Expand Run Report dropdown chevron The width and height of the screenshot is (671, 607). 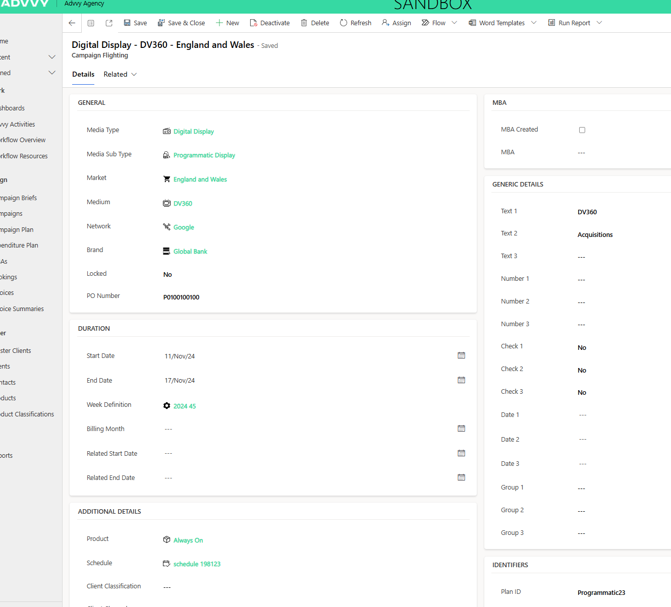tap(599, 23)
